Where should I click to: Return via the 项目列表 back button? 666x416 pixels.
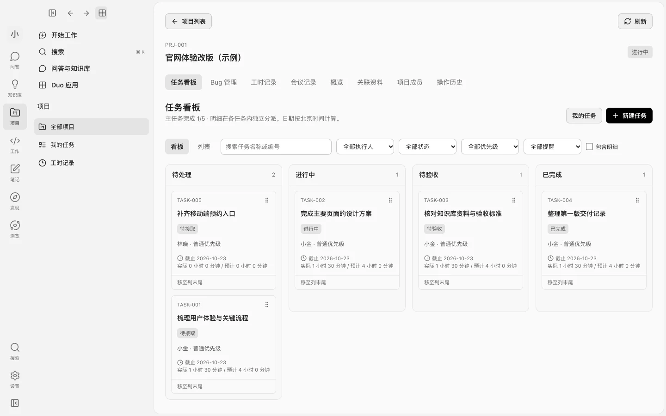click(188, 21)
